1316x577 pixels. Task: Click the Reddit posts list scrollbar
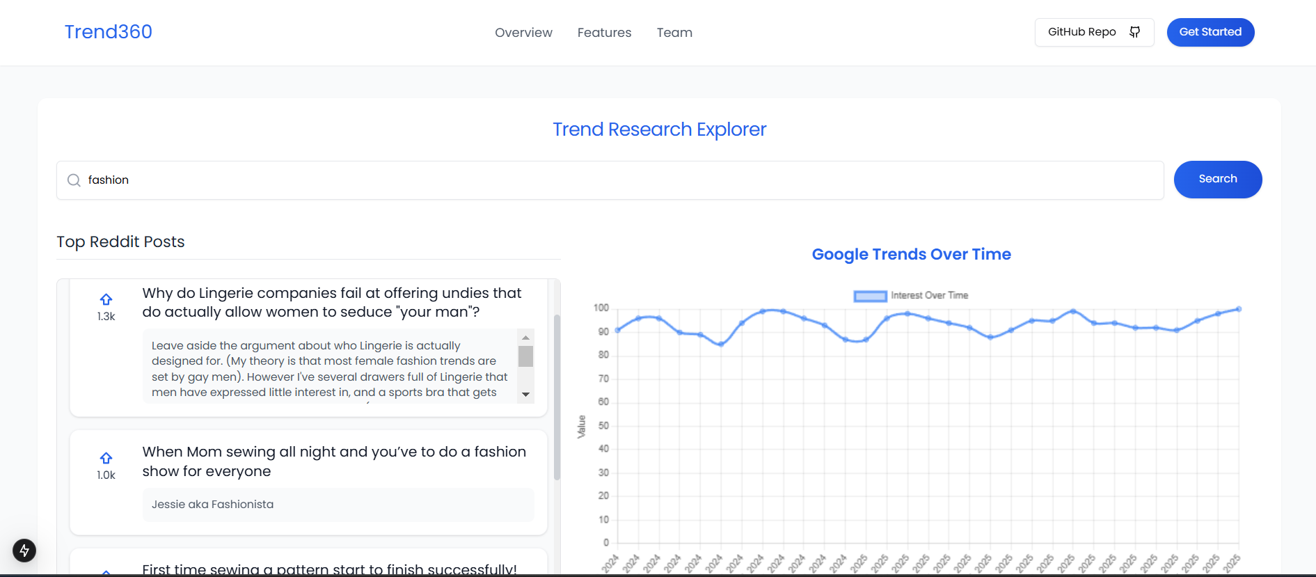(x=557, y=397)
